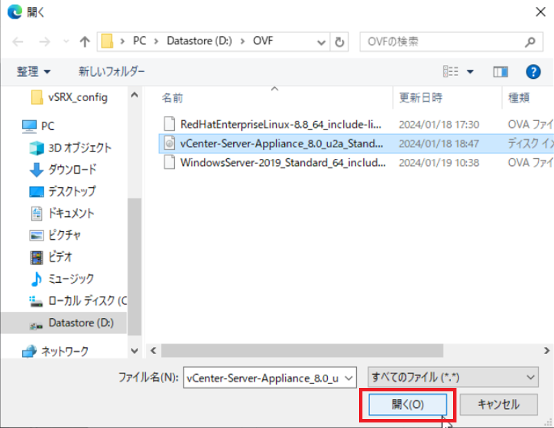Click the キャンセル button
The image size is (554, 428).
pyautogui.click(x=498, y=404)
